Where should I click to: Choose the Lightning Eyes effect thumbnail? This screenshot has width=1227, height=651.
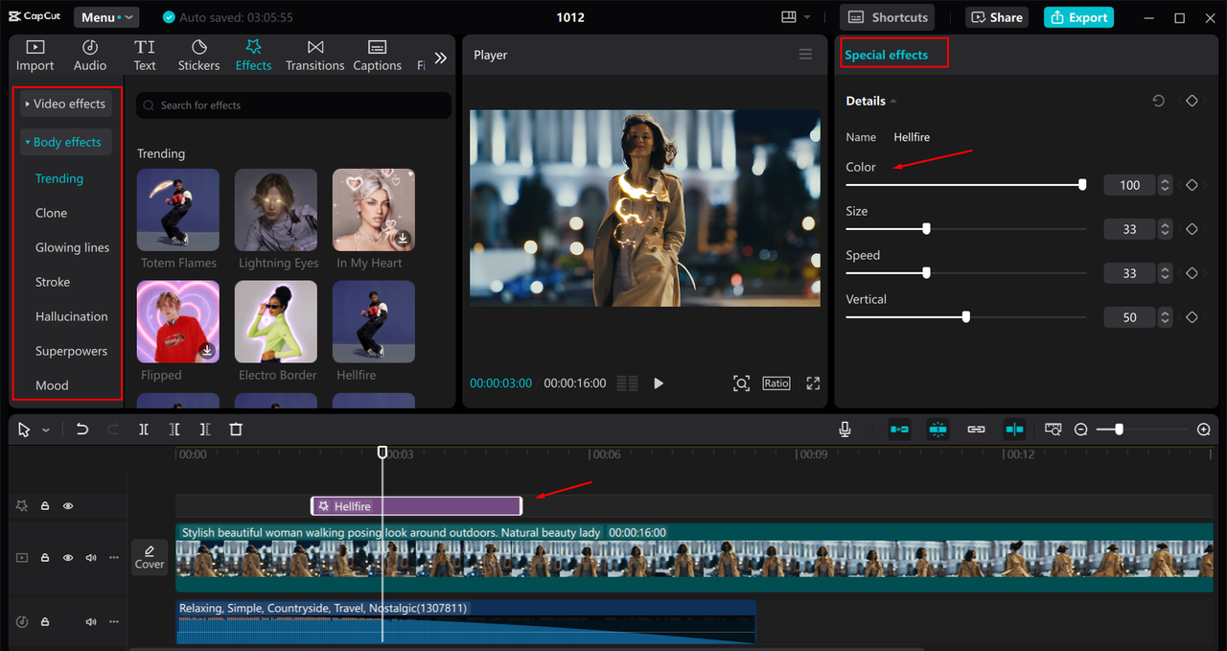(276, 210)
